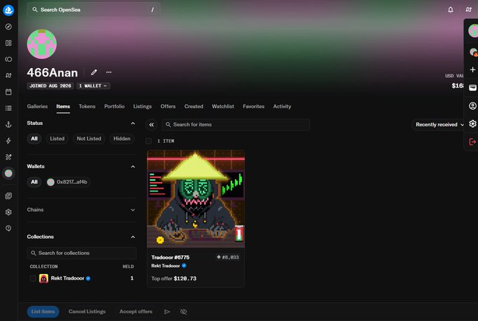Screen dimensions: 478x321
Task: Collapse the Wallets filter section
Action: click(133, 166)
